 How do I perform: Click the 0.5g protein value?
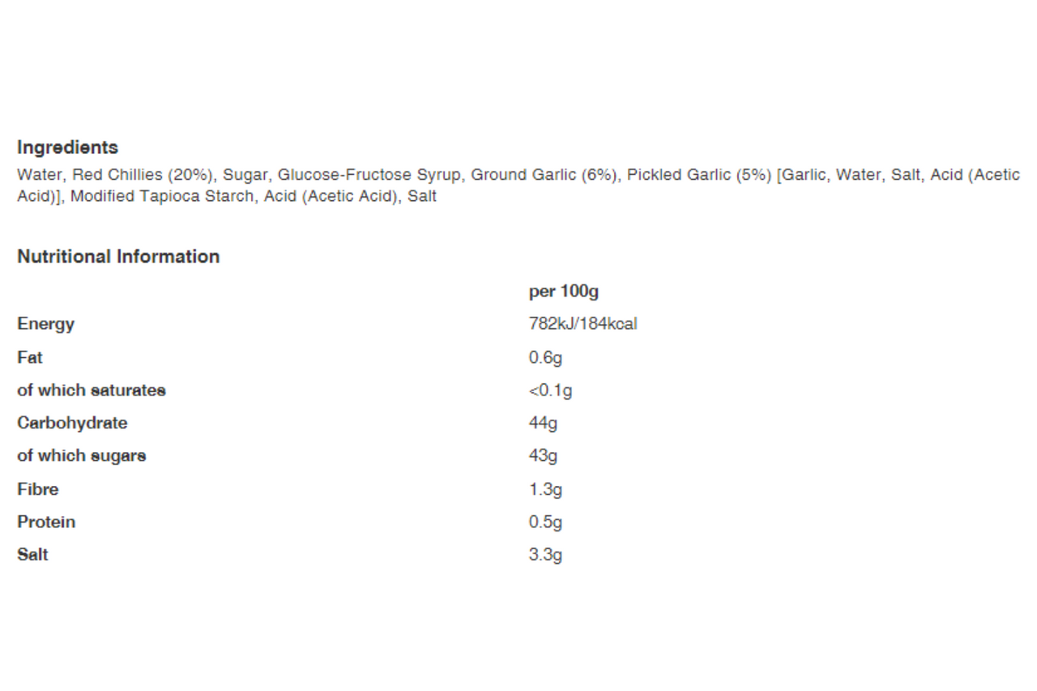[x=545, y=523]
